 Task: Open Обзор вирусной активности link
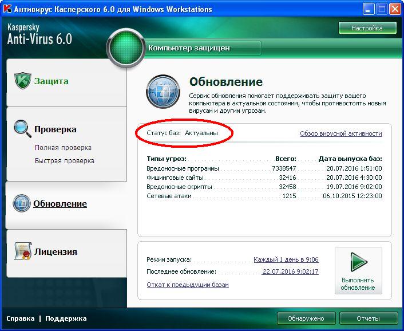(340, 133)
